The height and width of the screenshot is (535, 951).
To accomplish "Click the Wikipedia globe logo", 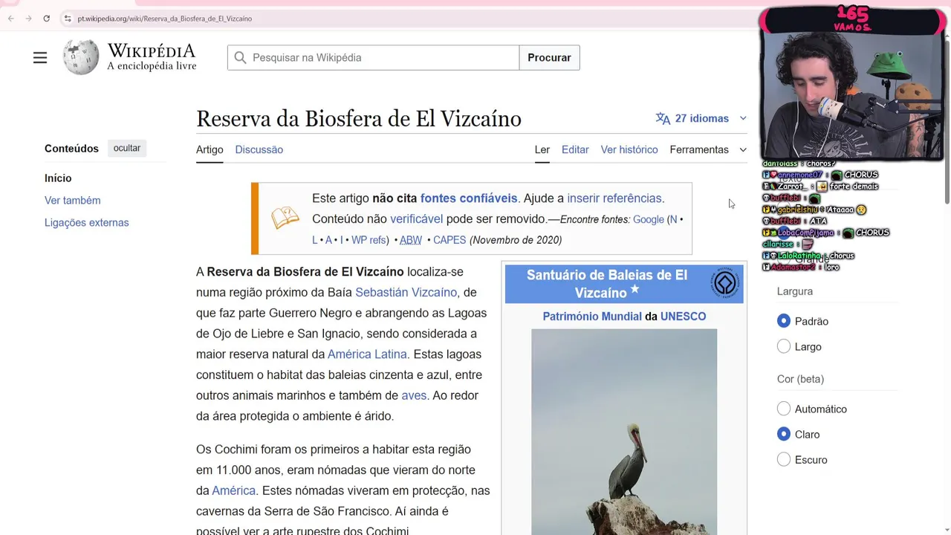I will click(80, 57).
